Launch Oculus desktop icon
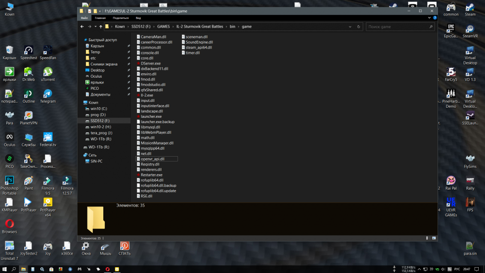 coord(9,140)
